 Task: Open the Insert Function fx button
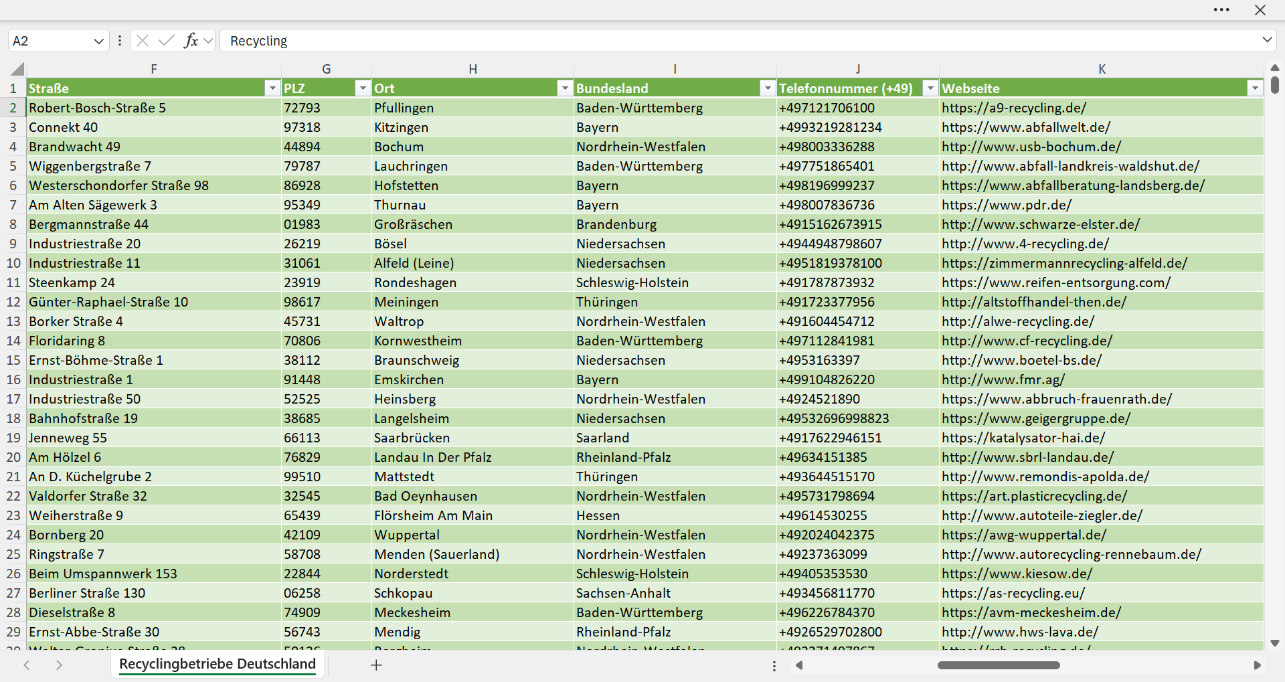point(191,41)
